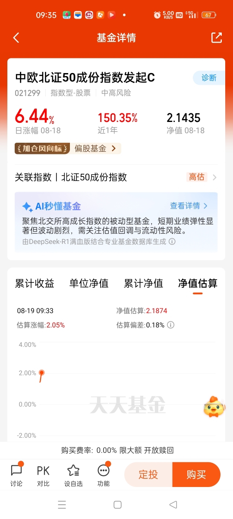Viewport: 233px width, 519px height.
Task: Tap the 诊断 button
Action: [209, 78]
